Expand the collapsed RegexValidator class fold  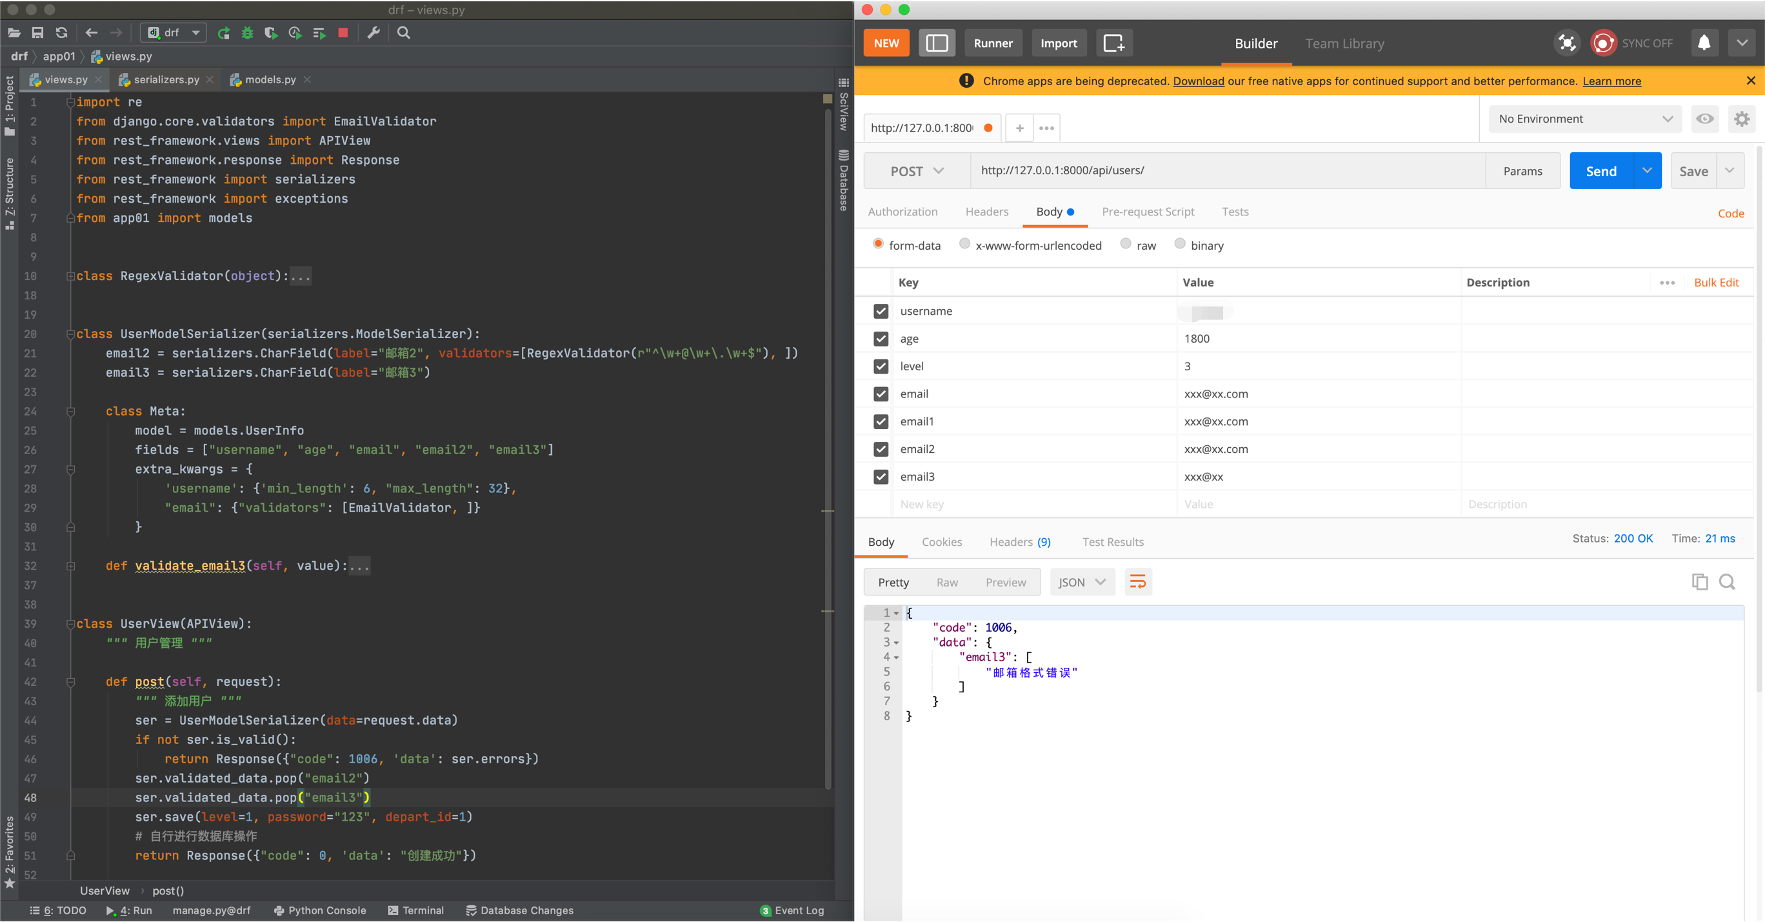[x=70, y=276]
